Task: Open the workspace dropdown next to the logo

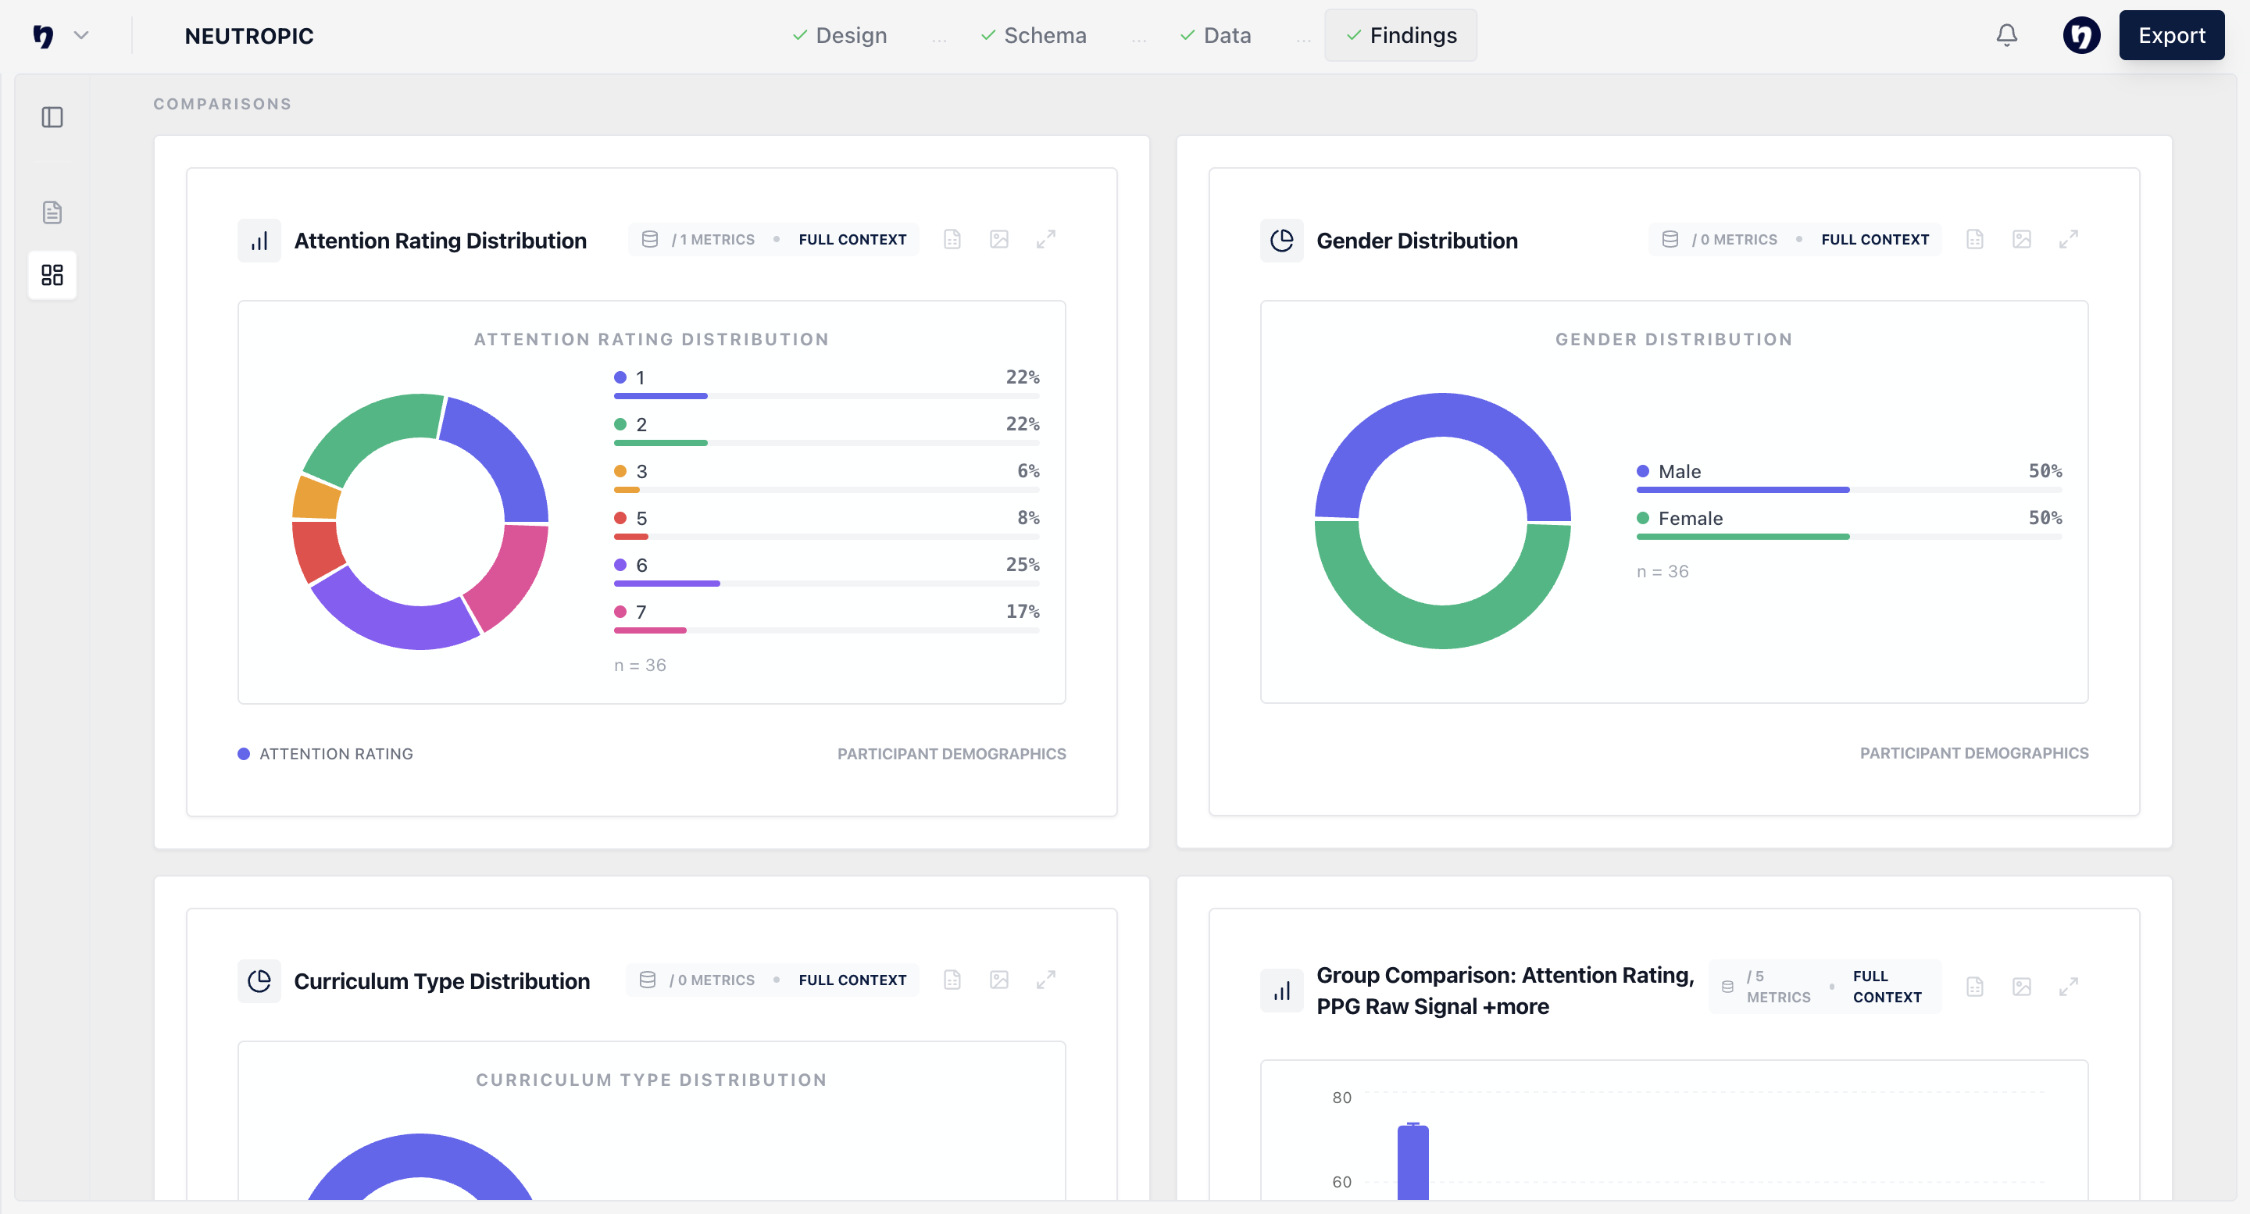Action: pyautogui.click(x=81, y=36)
